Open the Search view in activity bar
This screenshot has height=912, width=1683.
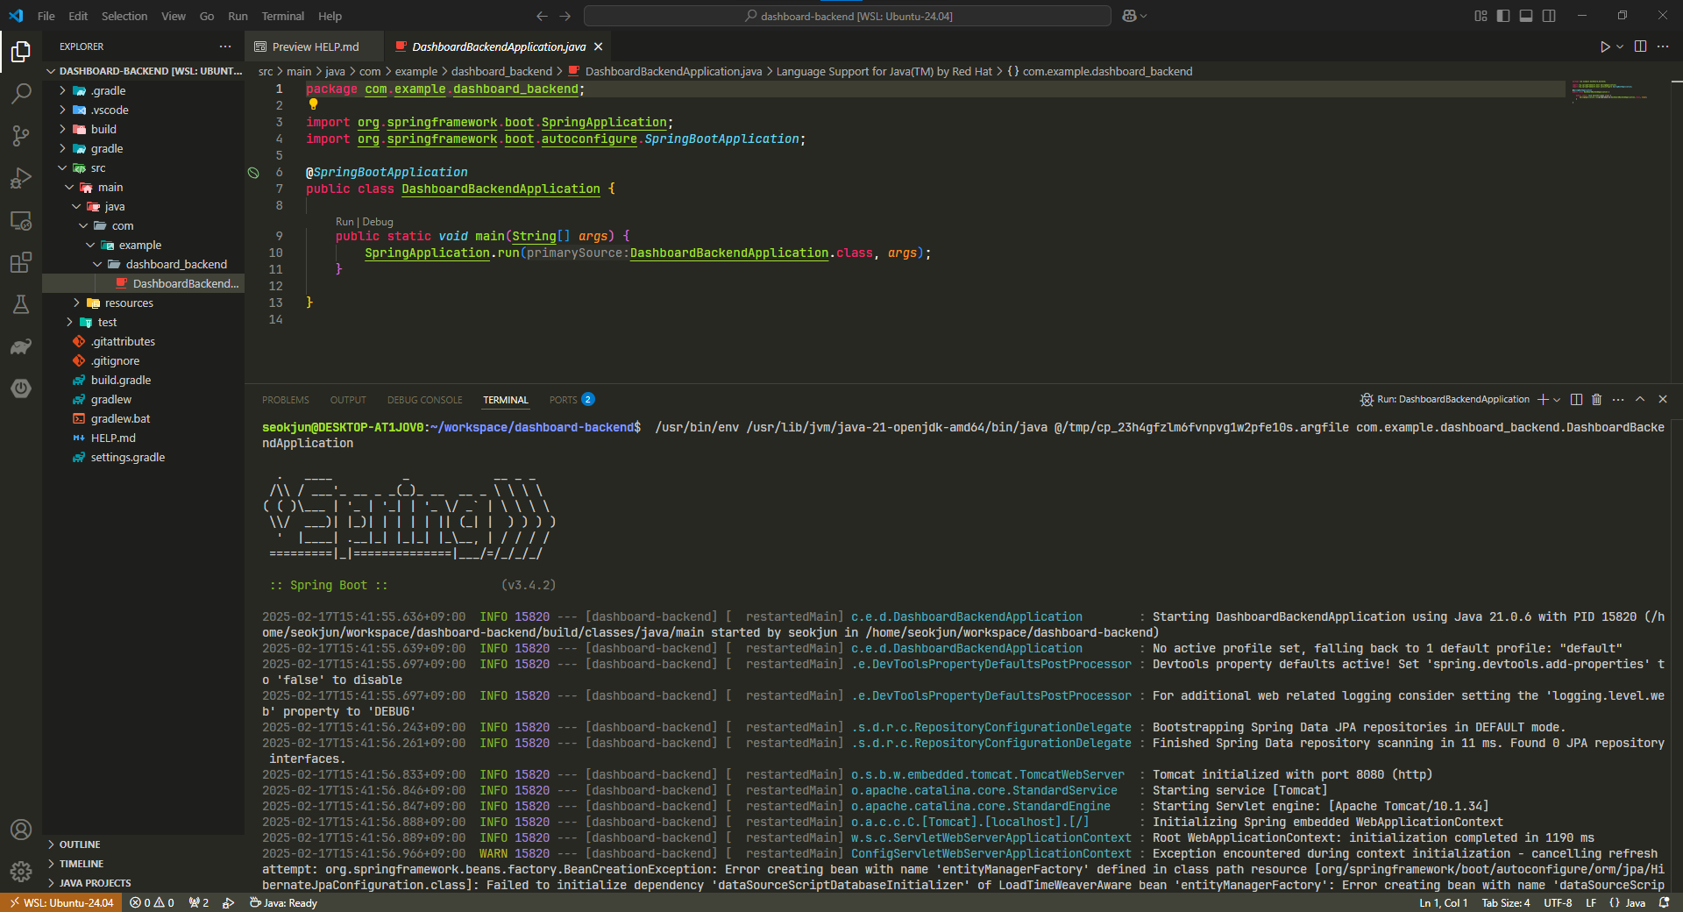pos(21,93)
